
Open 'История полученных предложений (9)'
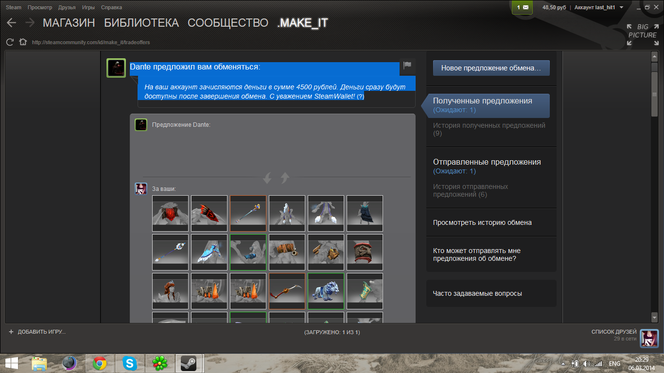[x=489, y=129]
